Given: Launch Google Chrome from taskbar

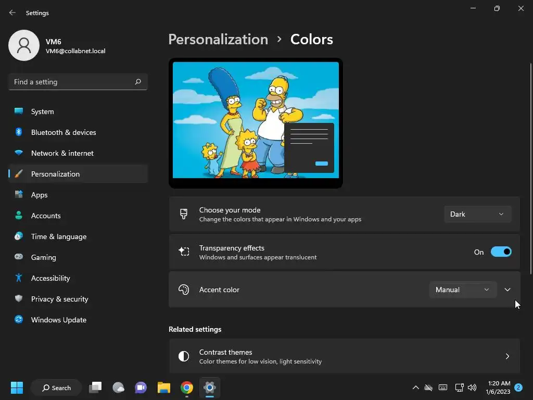Looking at the screenshot, I should (187, 387).
